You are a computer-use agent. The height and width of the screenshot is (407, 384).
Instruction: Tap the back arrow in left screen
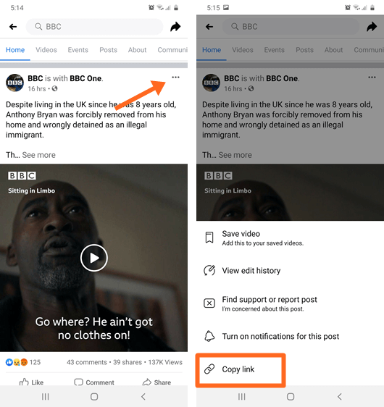pyautogui.click(x=13, y=27)
